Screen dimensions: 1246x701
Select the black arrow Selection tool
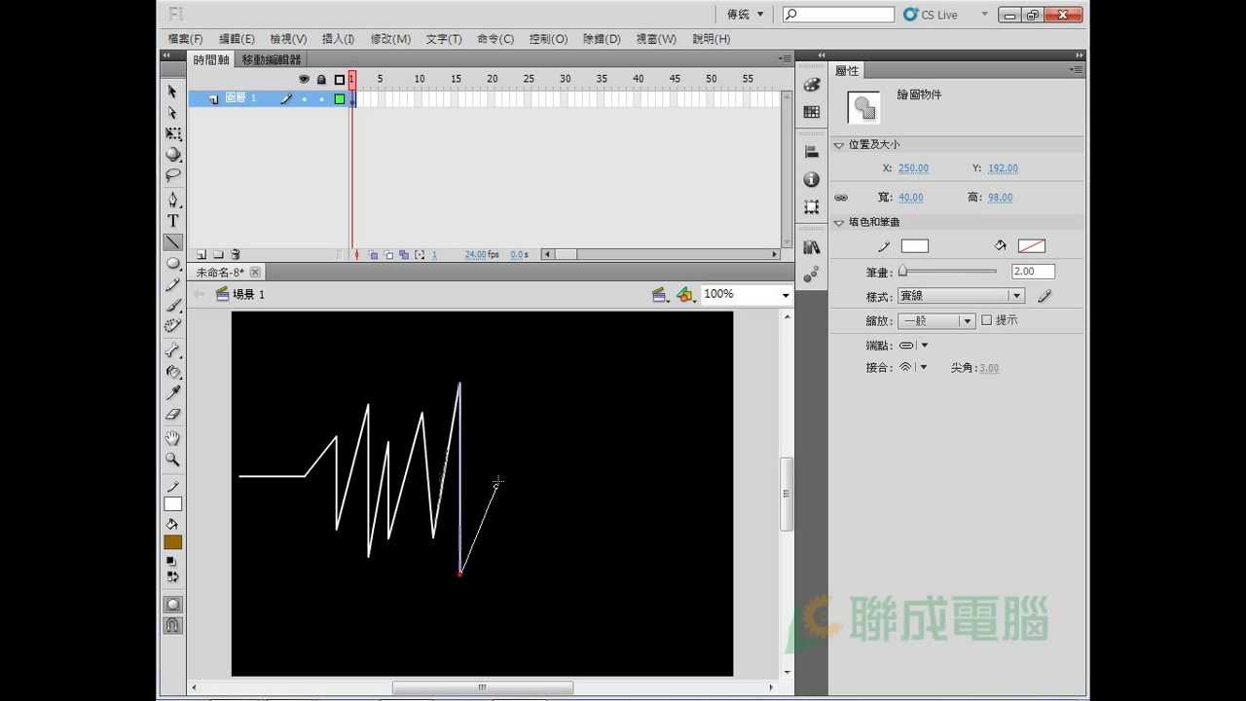(x=172, y=92)
